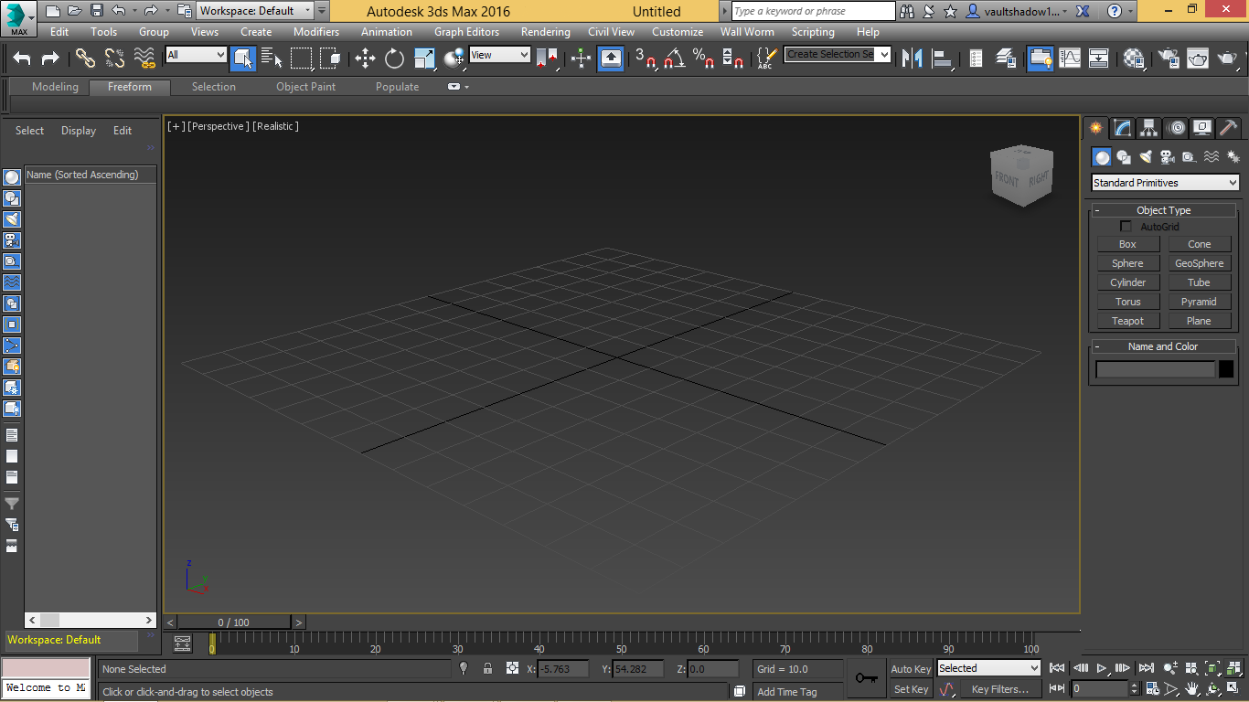The image size is (1249, 702).
Task: Toggle the Selection Lock padlock
Action: click(x=487, y=669)
